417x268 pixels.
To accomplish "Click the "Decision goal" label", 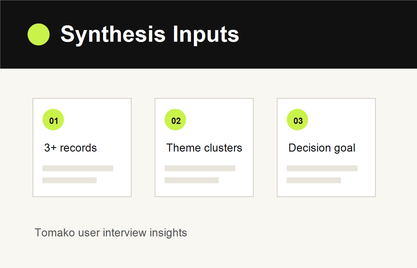I will (322, 148).
